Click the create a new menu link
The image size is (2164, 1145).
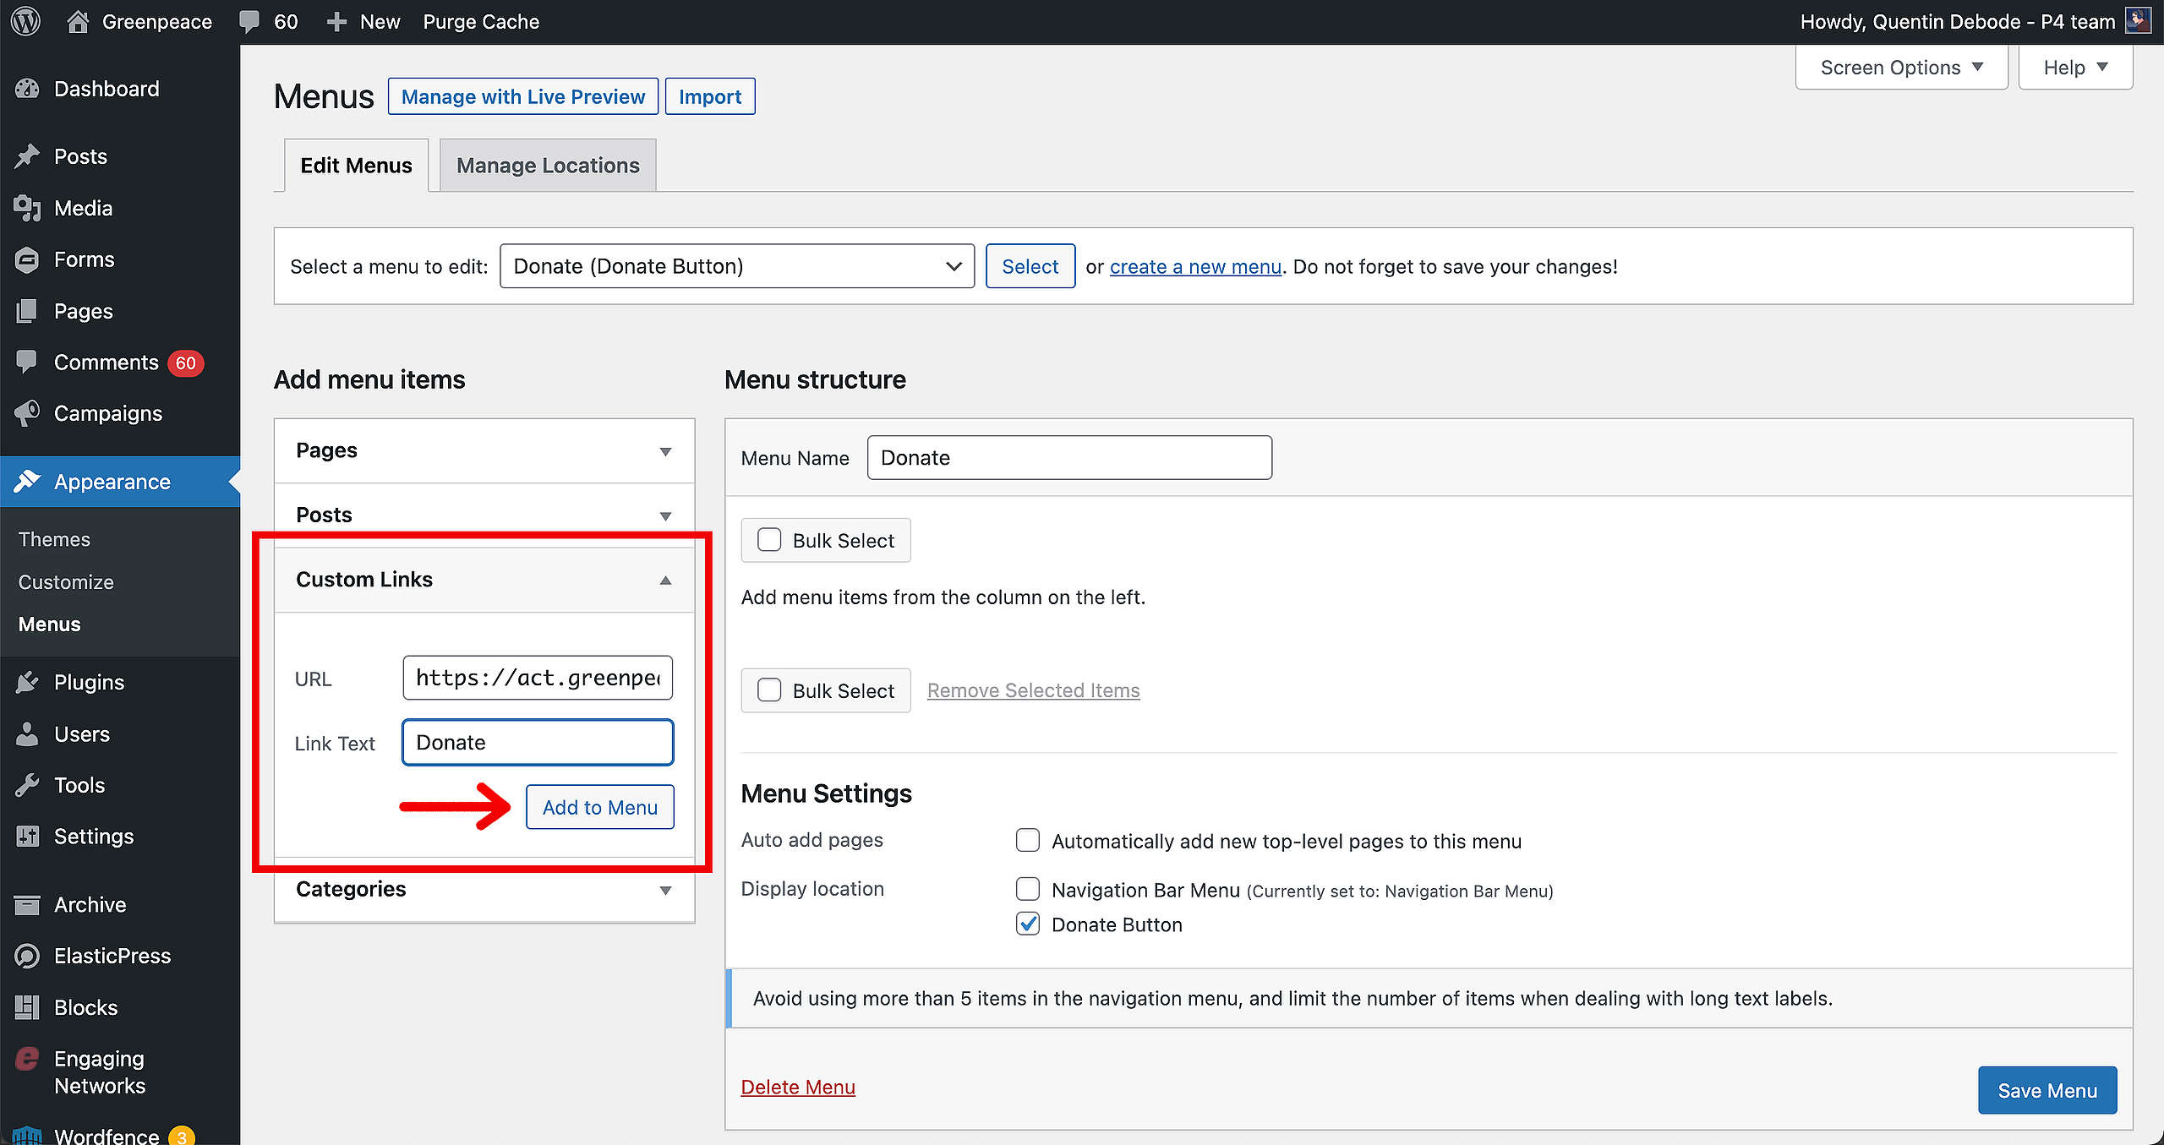pyautogui.click(x=1195, y=267)
